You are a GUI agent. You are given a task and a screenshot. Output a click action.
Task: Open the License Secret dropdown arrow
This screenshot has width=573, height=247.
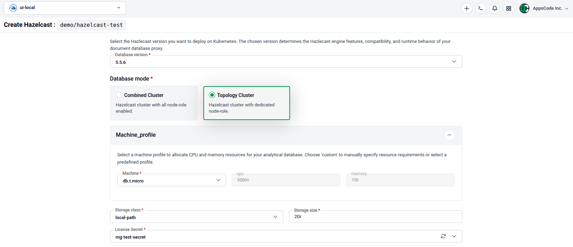click(454, 236)
